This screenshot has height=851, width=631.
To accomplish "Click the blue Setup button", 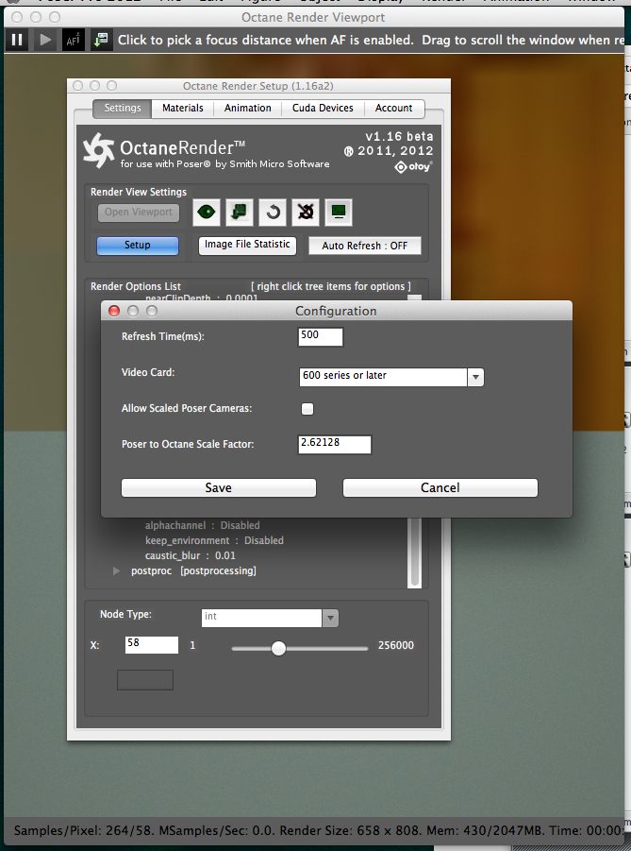I will [x=138, y=246].
